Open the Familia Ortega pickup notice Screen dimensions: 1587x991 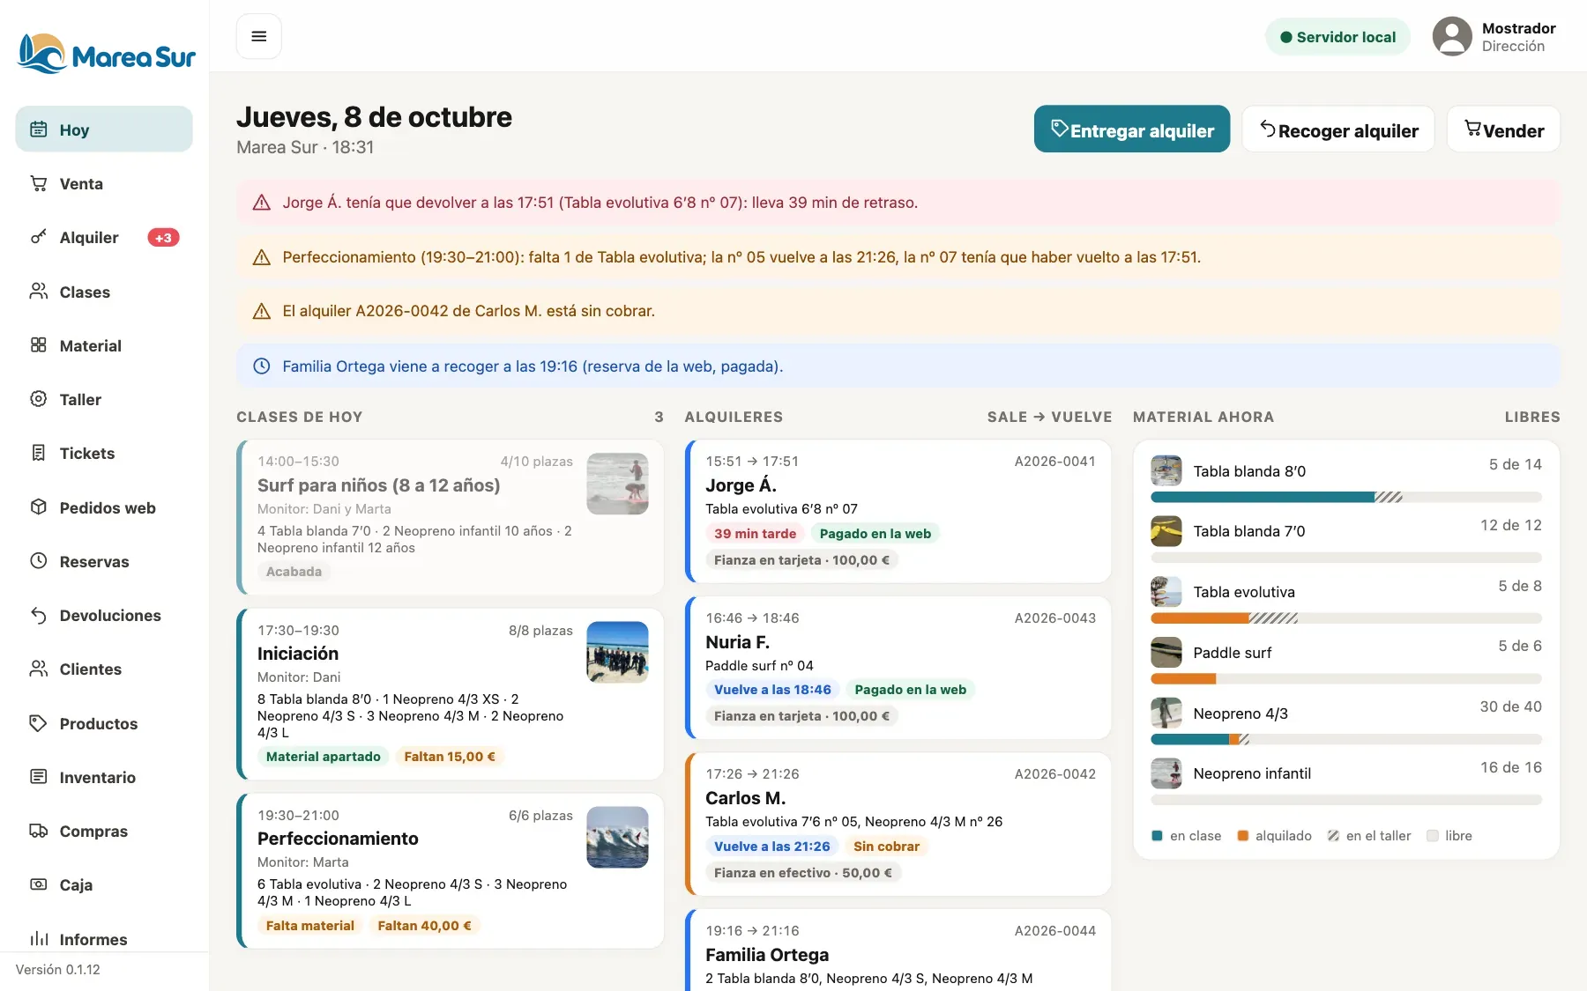point(898,366)
